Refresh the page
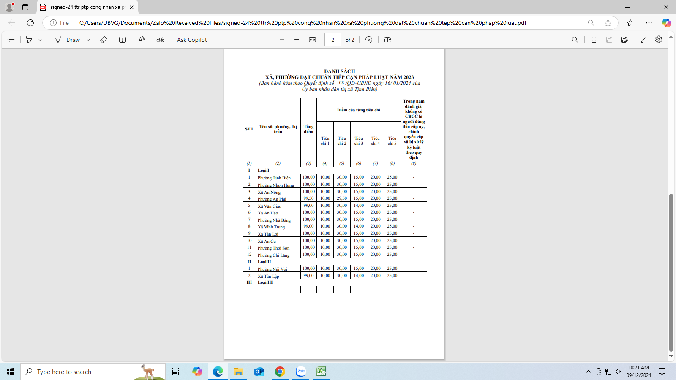The image size is (676, 380). pyautogui.click(x=30, y=23)
